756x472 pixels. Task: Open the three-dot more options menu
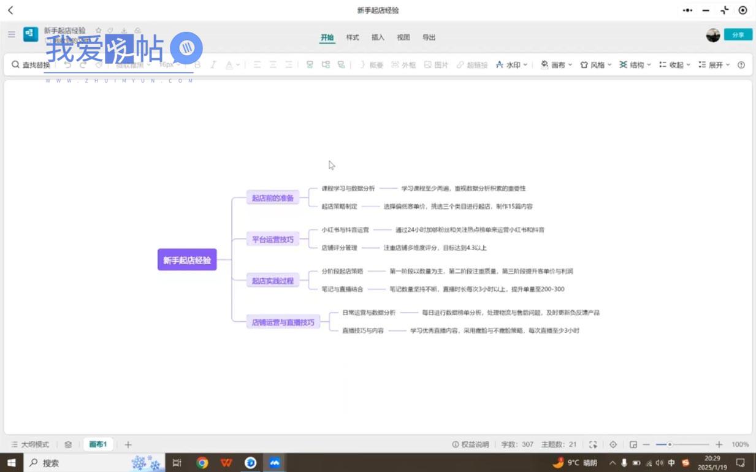[687, 10]
